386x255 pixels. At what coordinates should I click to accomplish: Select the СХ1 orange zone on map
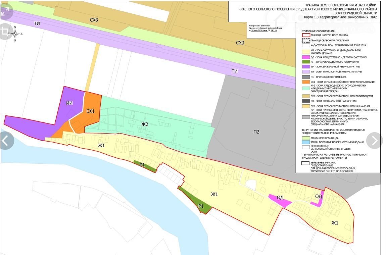[x=90, y=111]
